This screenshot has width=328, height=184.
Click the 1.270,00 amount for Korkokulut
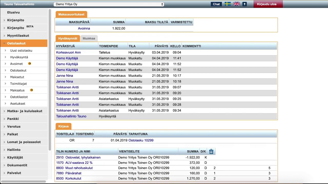click(193, 178)
